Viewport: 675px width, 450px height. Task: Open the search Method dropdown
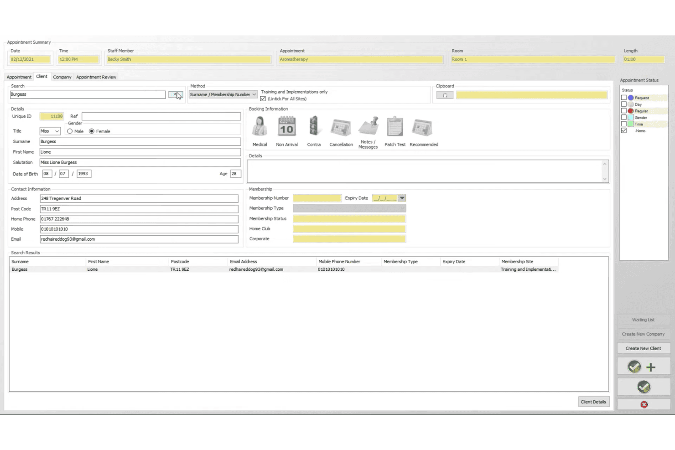[223, 95]
